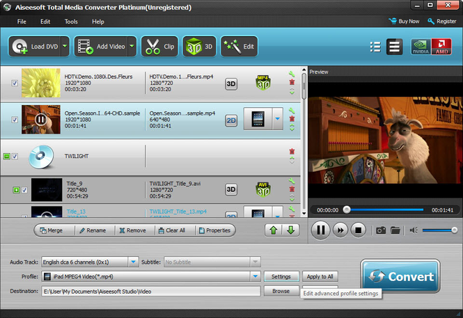Open the Edit effects tool
The width and height of the screenshot is (463, 318).
[239, 47]
